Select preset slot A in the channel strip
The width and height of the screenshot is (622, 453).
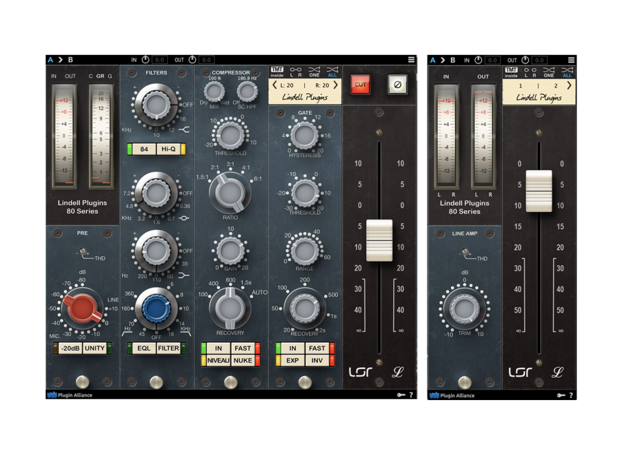click(x=50, y=60)
